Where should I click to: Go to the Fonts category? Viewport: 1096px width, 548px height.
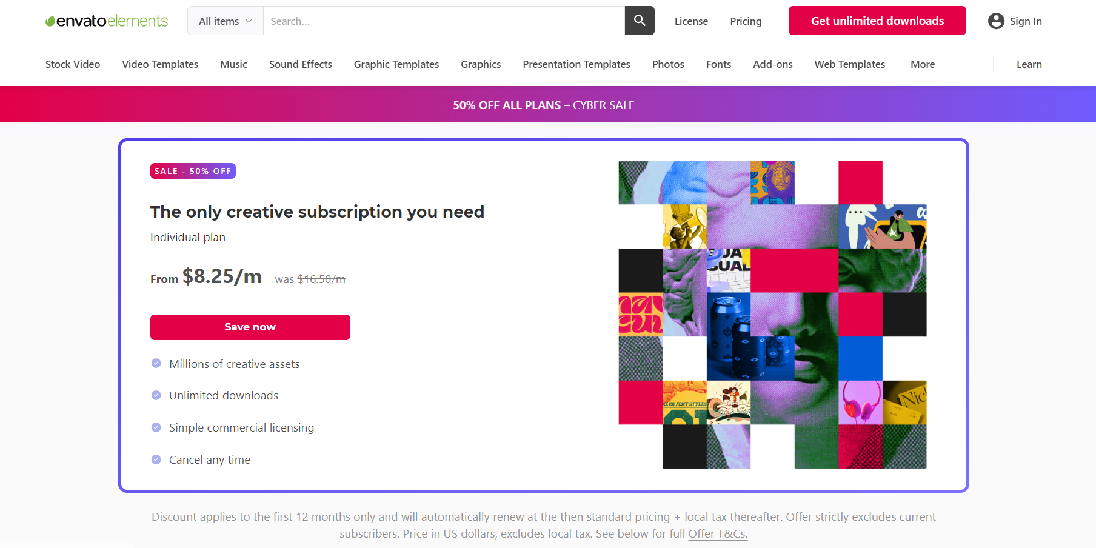[x=718, y=64]
